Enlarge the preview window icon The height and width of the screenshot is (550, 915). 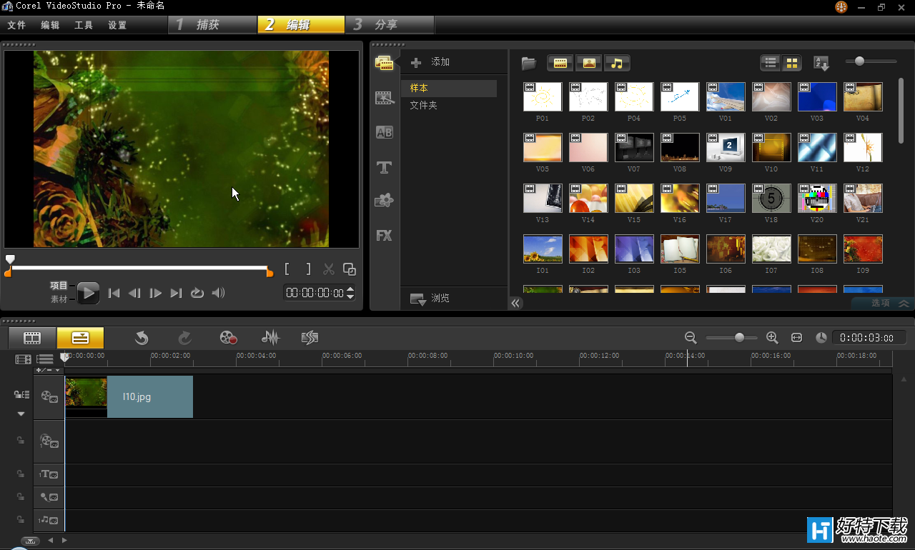[350, 269]
